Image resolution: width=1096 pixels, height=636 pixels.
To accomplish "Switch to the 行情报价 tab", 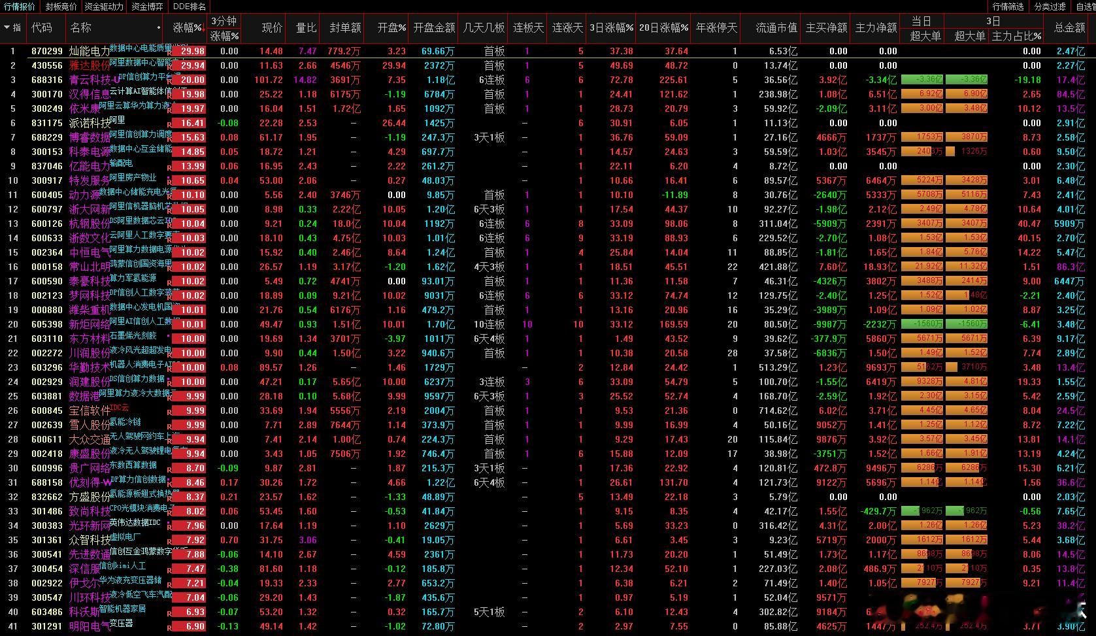I will click(x=20, y=7).
